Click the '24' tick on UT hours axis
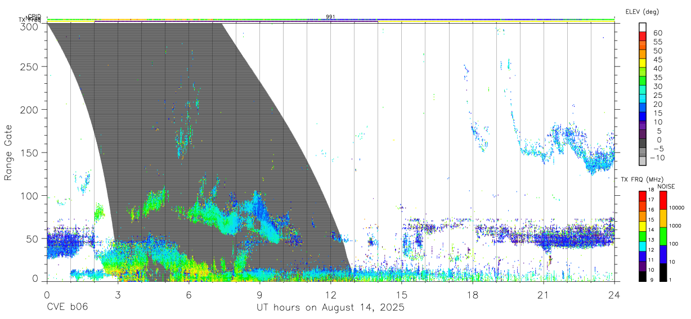The width and height of the screenshot is (691, 319). [614, 295]
